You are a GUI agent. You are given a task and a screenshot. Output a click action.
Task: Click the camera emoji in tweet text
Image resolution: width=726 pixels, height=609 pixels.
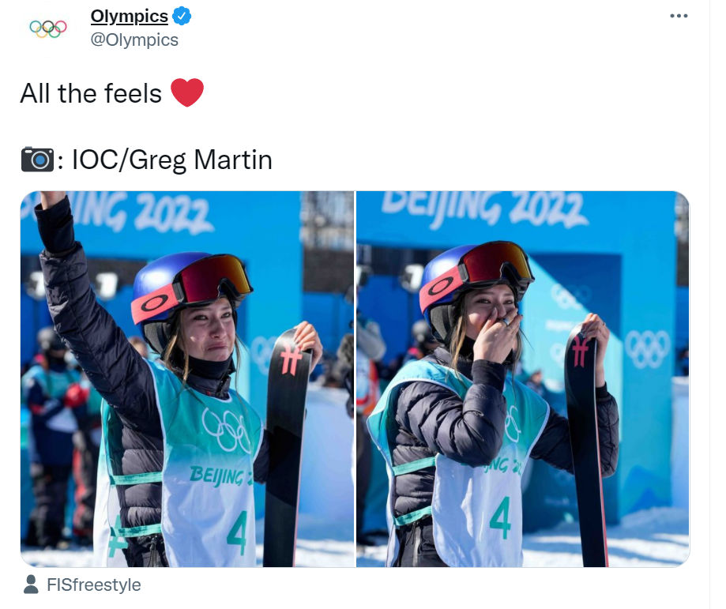(x=37, y=160)
